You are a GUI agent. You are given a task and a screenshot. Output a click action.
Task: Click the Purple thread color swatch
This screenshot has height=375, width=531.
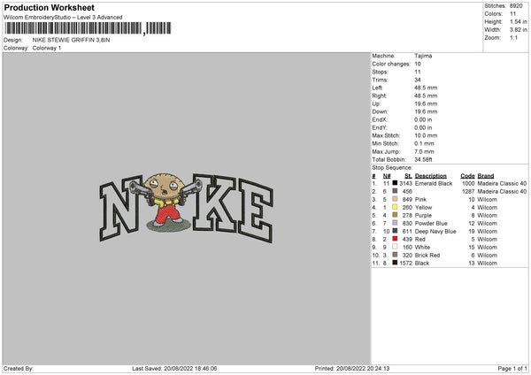tap(395, 215)
